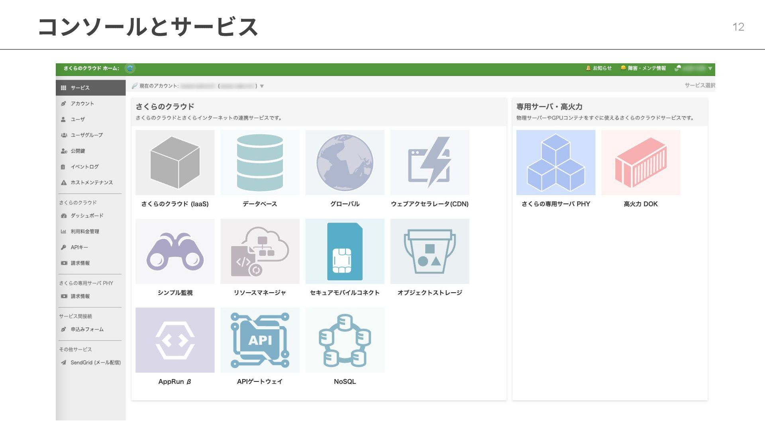Go to イベントログ in the sidebar
This screenshot has height=430, width=765.
click(84, 167)
